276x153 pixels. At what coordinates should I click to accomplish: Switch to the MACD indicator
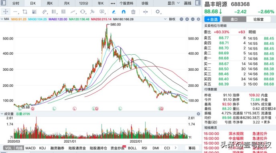click(x=30, y=148)
